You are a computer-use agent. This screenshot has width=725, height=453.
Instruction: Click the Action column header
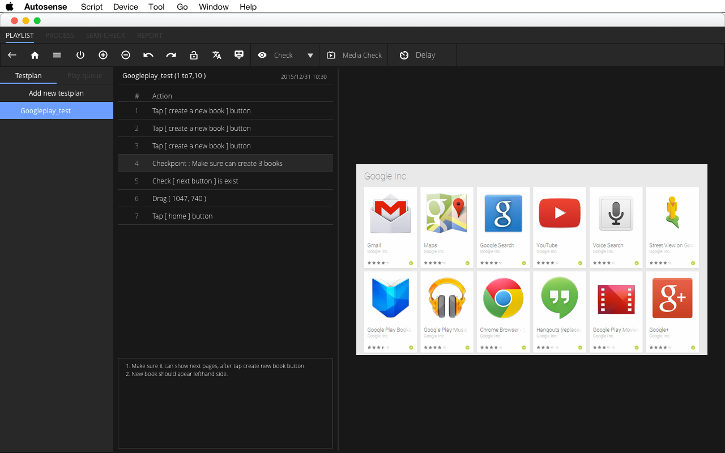(x=162, y=96)
